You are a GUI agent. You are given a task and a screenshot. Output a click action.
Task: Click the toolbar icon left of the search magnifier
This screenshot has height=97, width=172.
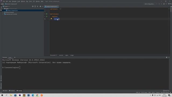169,4
